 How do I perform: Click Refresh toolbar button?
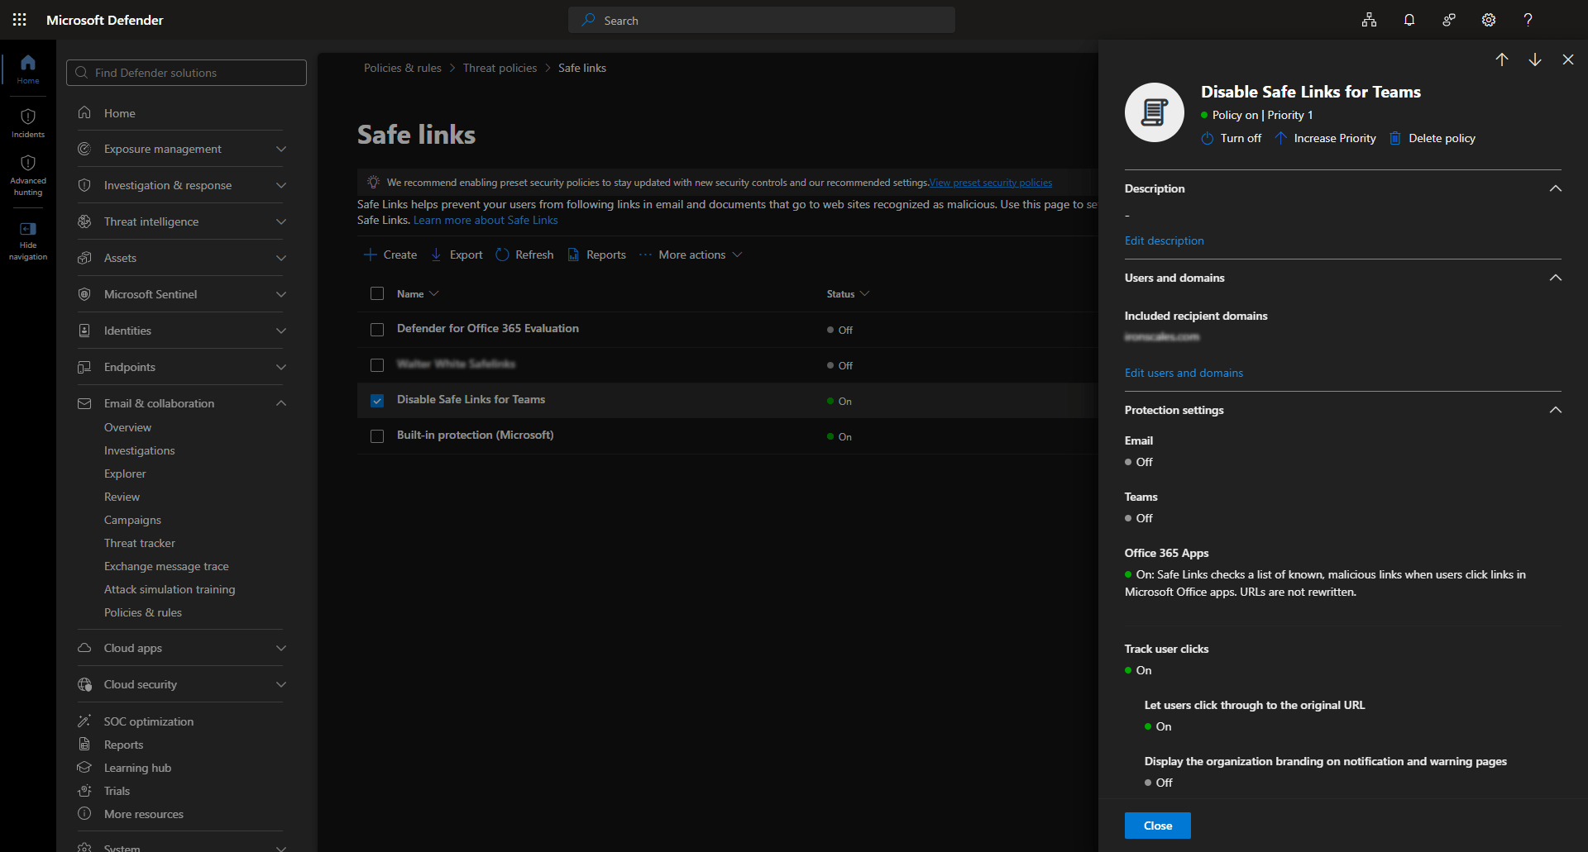524,255
